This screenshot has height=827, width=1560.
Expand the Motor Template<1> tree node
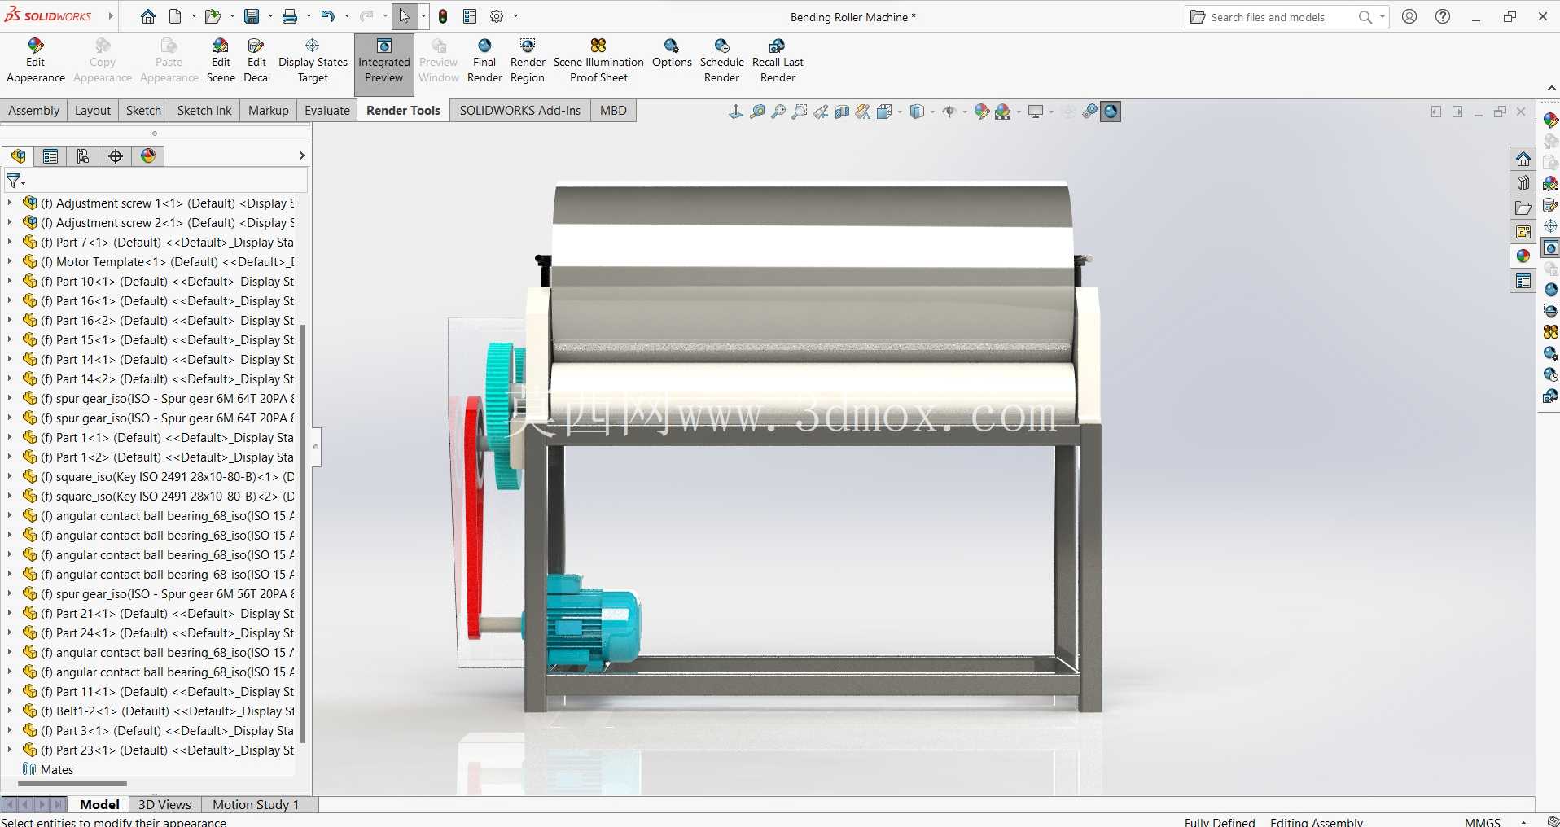tap(9, 262)
